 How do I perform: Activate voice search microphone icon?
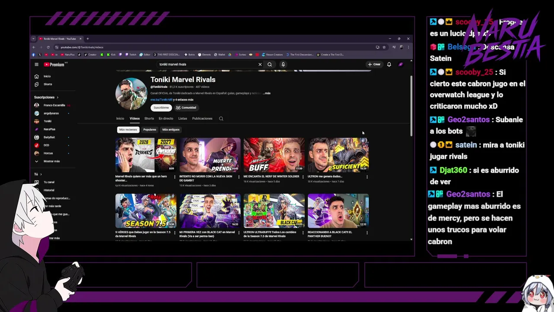tap(283, 64)
